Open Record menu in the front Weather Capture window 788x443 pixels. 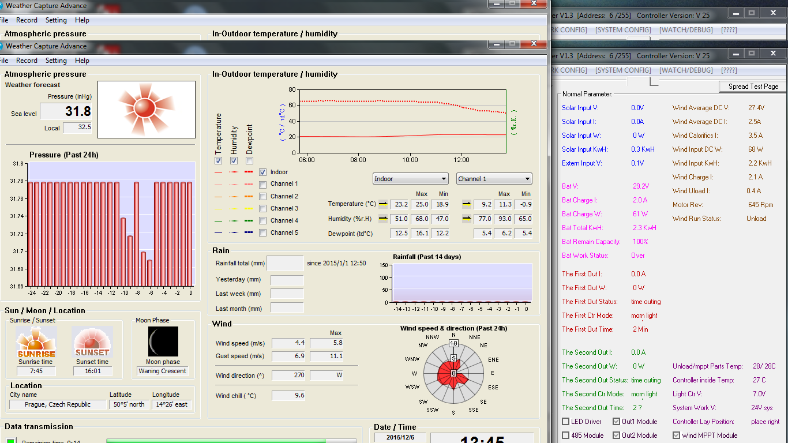[27, 61]
